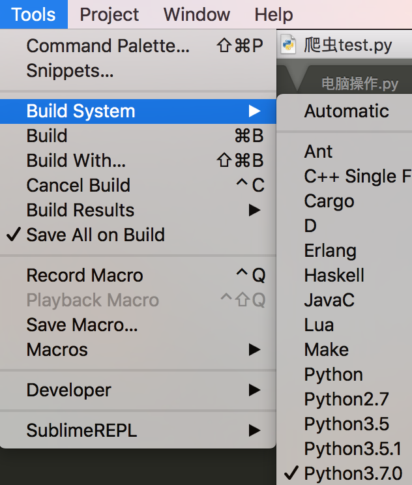Select Python3.5.1 build system
Viewport: 412px width, 485px height.
click(x=353, y=448)
